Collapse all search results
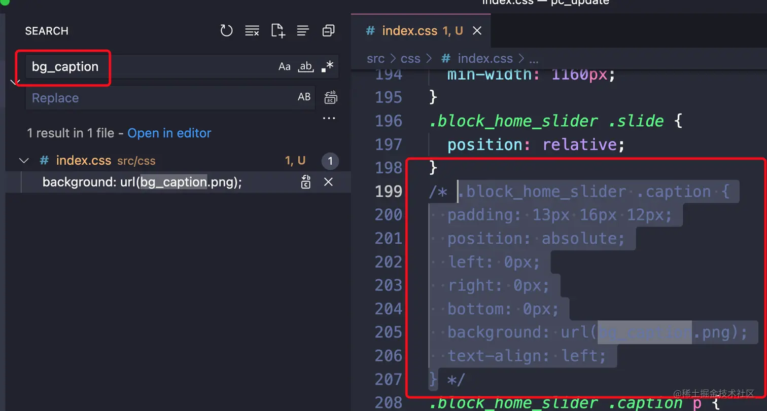 tap(328, 31)
